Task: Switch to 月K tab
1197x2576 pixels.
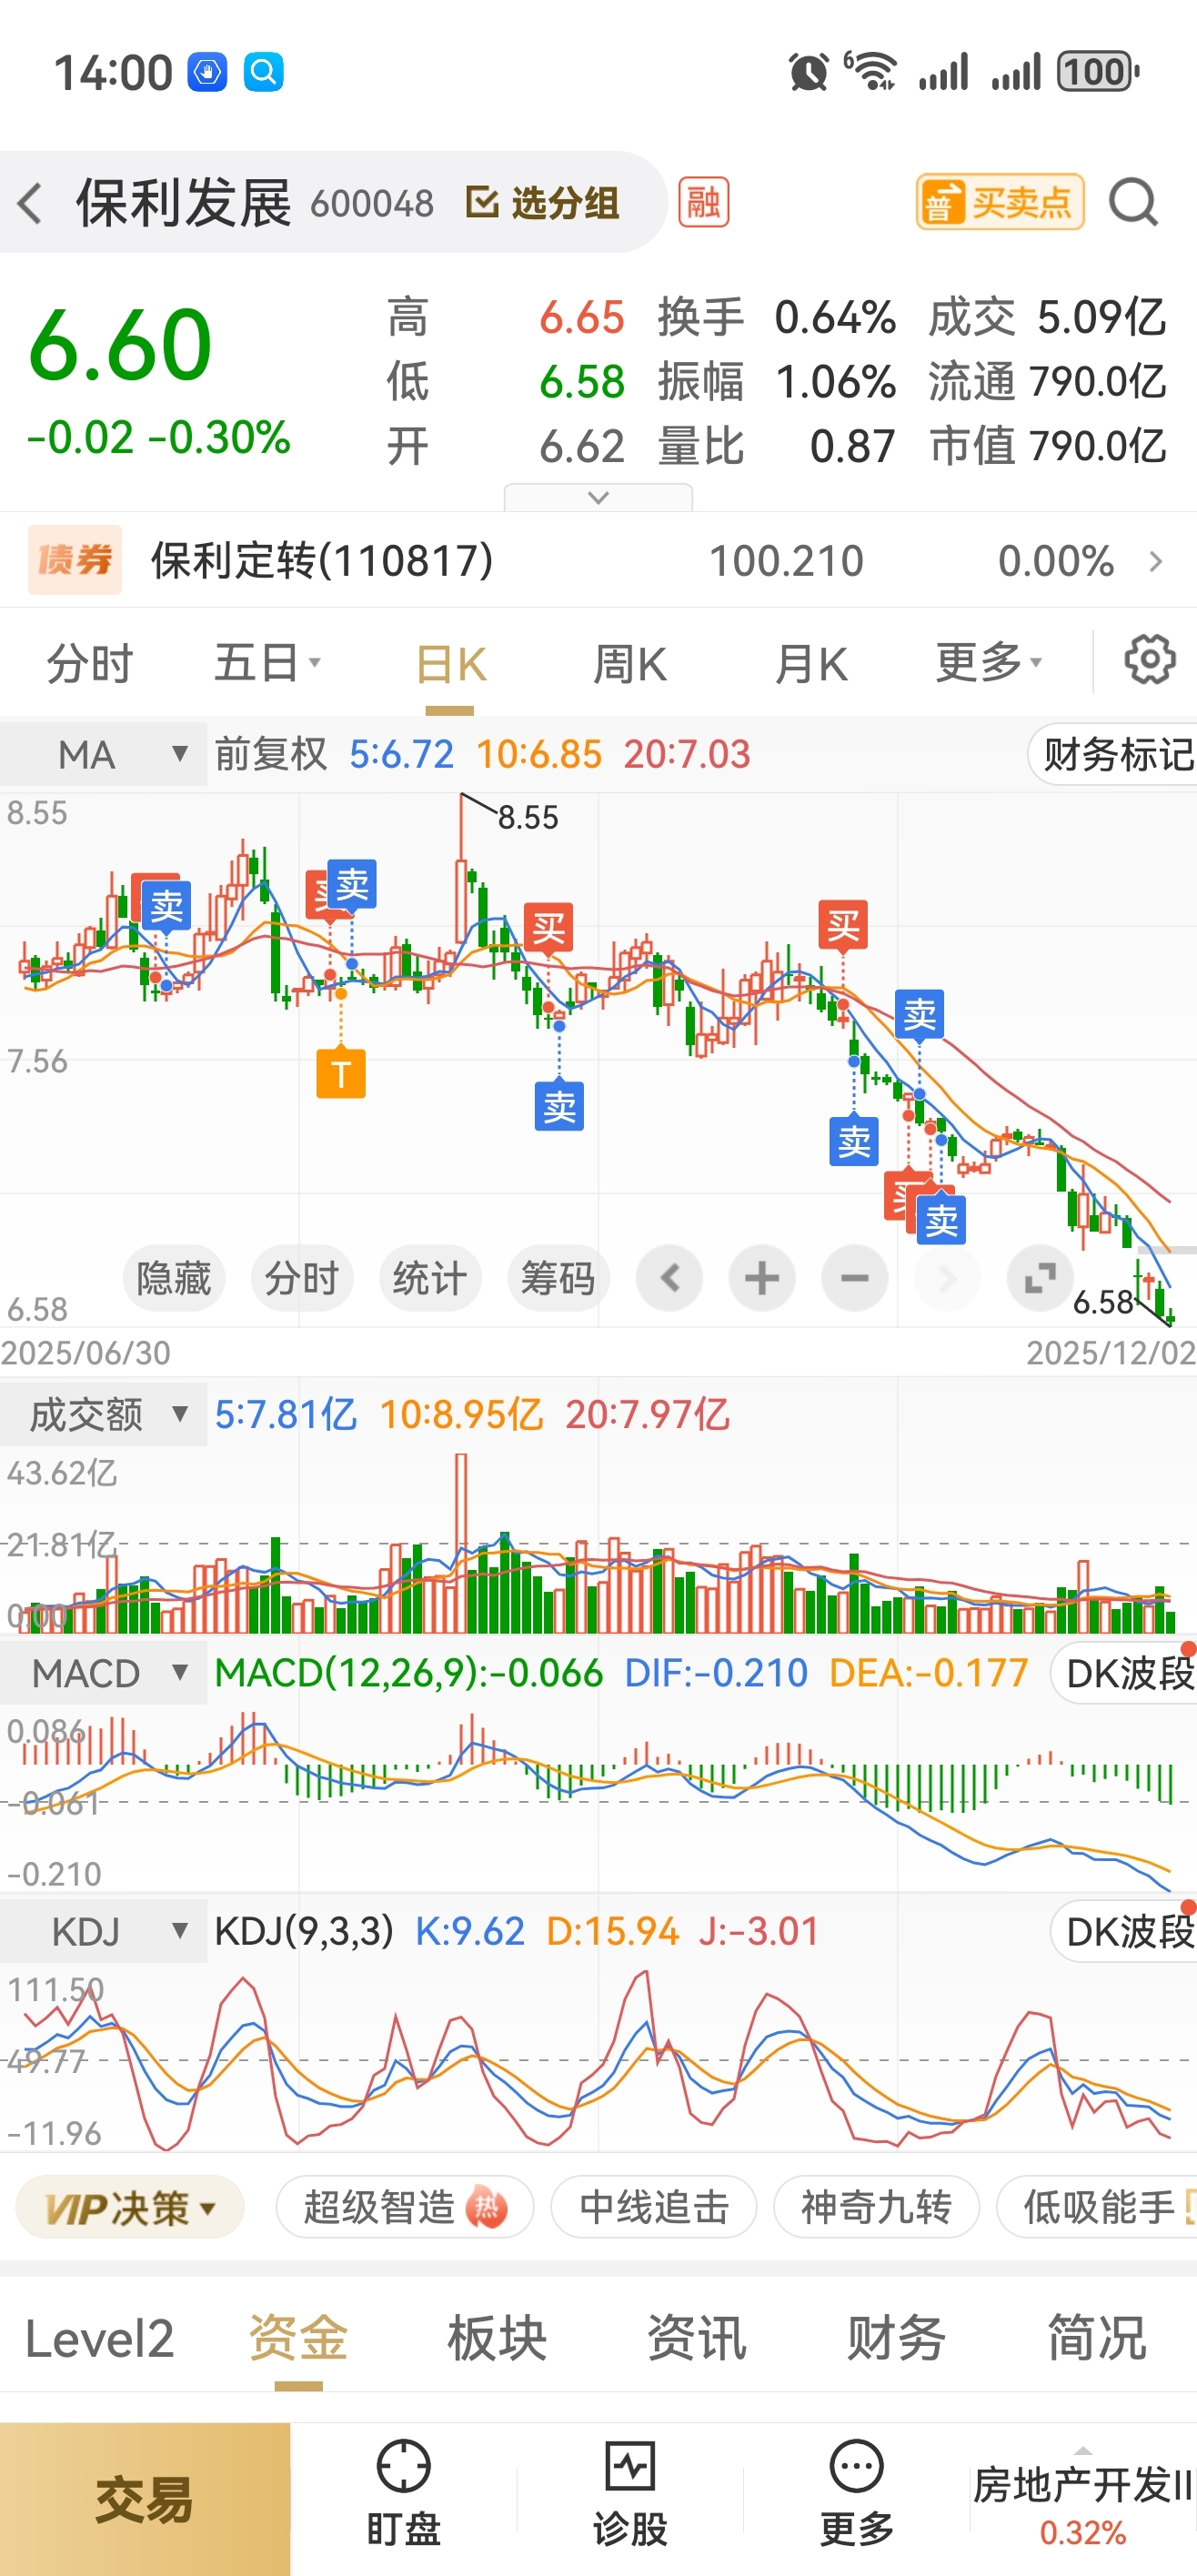Action: click(811, 663)
